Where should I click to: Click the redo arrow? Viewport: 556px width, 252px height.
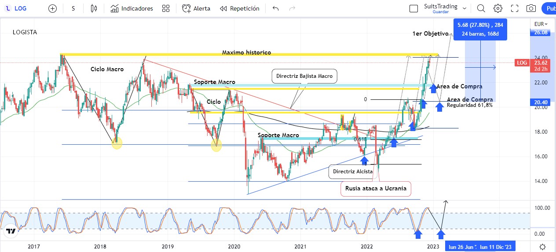coord(292,8)
